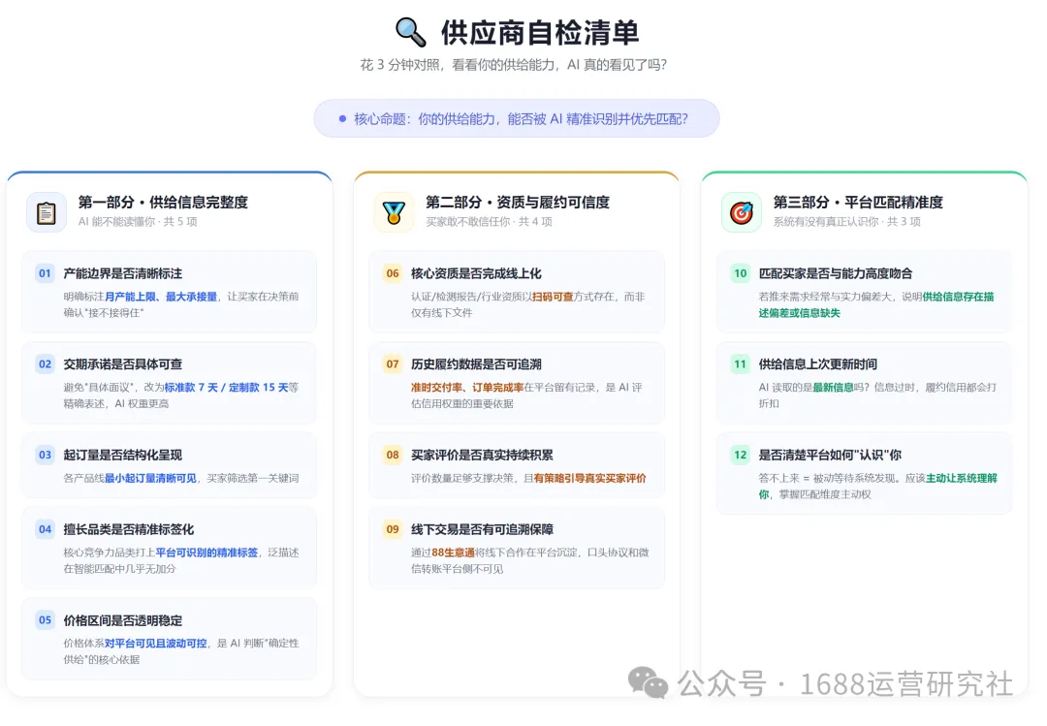Click the medal icon in part two header

[x=394, y=212]
